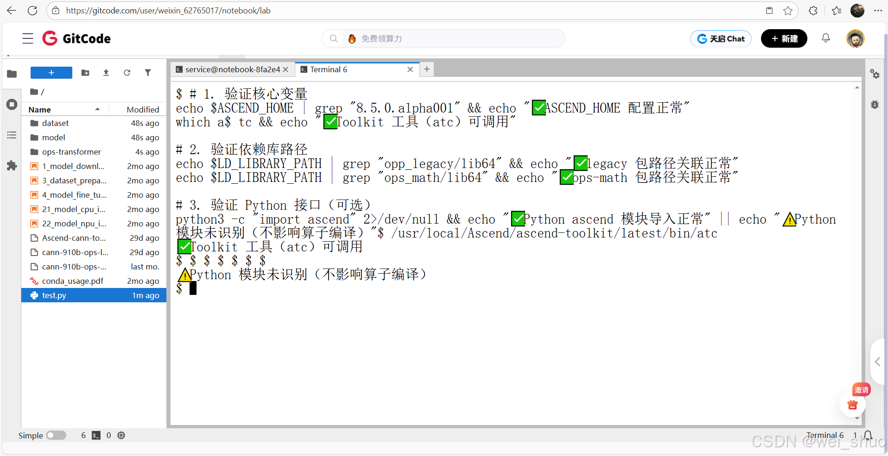The height and width of the screenshot is (456, 888).
Task: Open the file browser sidebar folder icon
Action: pos(12,74)
